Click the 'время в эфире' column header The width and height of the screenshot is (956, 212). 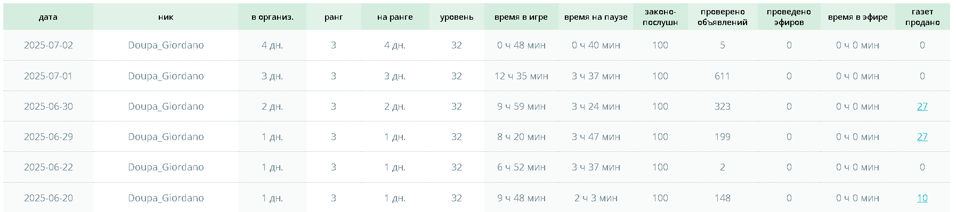pos(858,17)
